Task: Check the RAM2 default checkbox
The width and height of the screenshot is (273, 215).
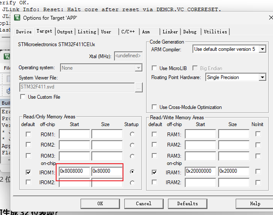Action: (154, 144)
